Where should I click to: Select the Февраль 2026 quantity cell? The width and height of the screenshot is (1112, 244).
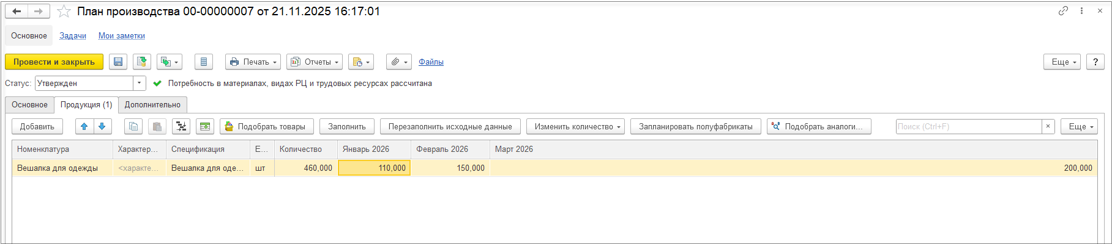pyautogui.click(x=450, y=168)
